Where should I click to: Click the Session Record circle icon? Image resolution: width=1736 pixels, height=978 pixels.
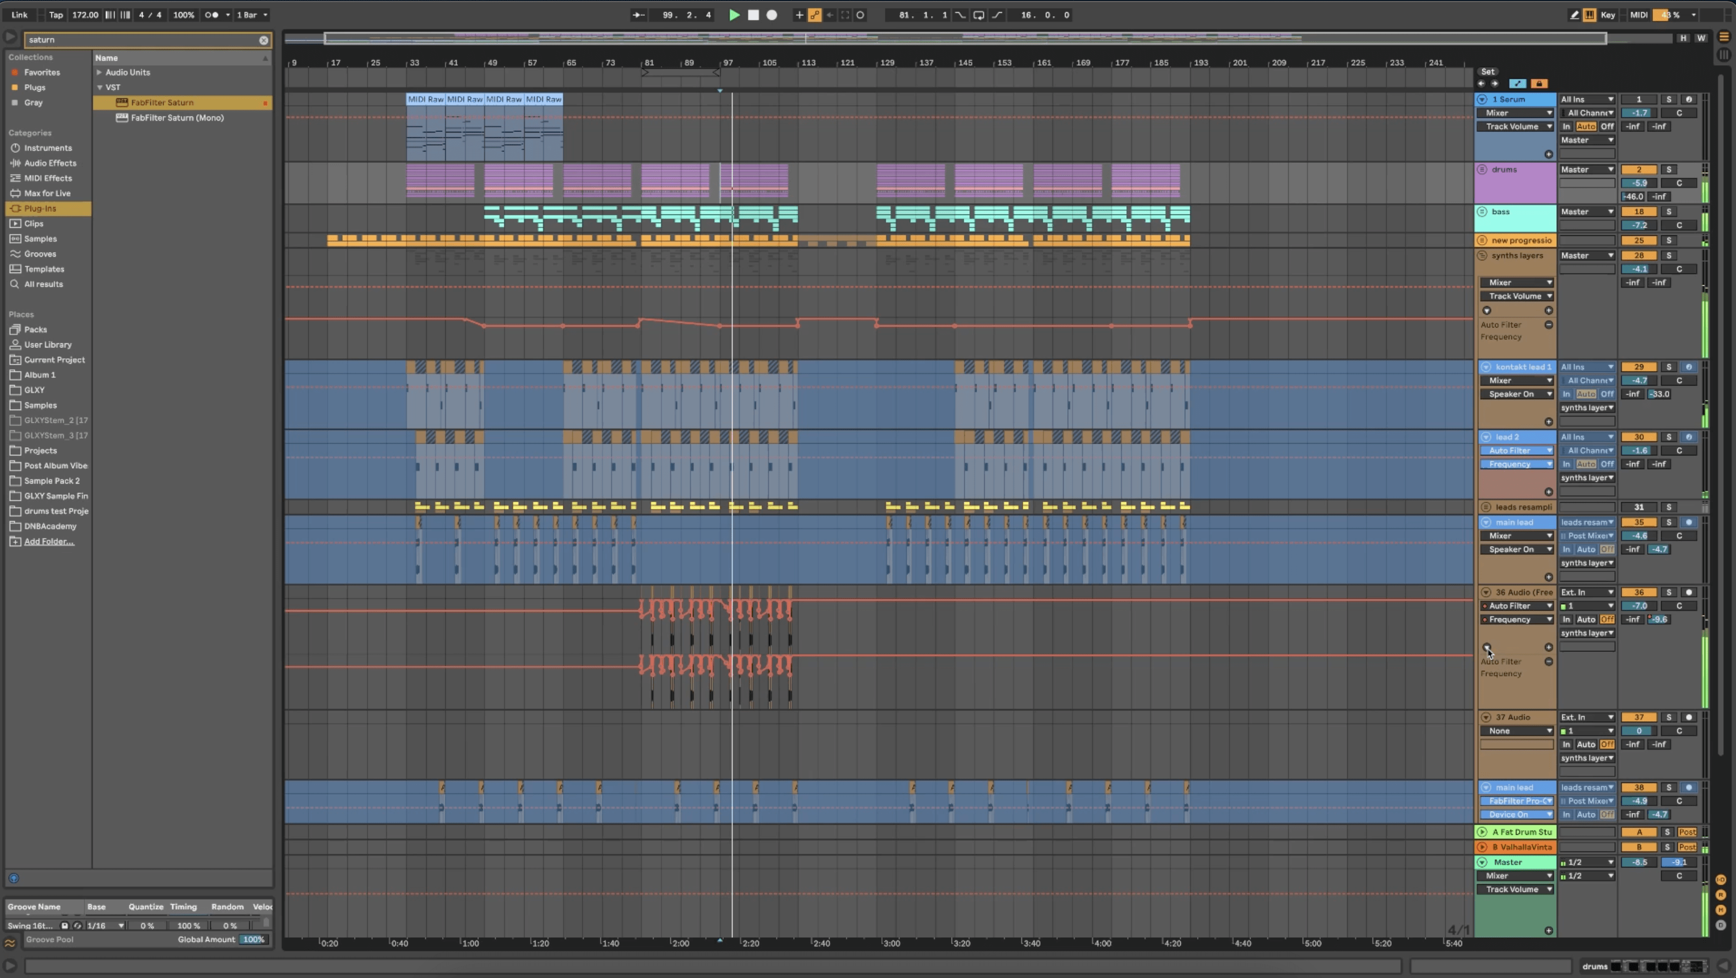tap(860, 15)
